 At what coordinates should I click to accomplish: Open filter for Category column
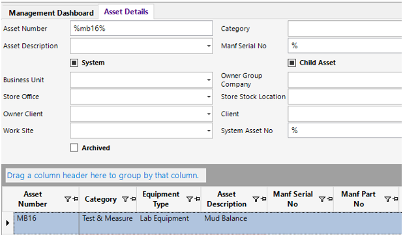pyautogui.click(x=125, y=199)
